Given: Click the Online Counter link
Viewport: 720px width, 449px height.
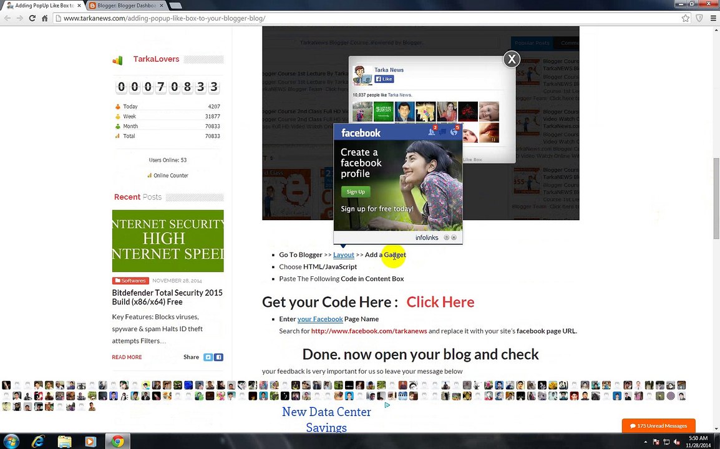Looking at the screenshot, I should [x=168, y=175].
